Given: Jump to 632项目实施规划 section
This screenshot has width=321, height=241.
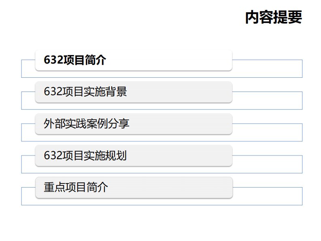Looking at the screenshot, I should point(134,156).
